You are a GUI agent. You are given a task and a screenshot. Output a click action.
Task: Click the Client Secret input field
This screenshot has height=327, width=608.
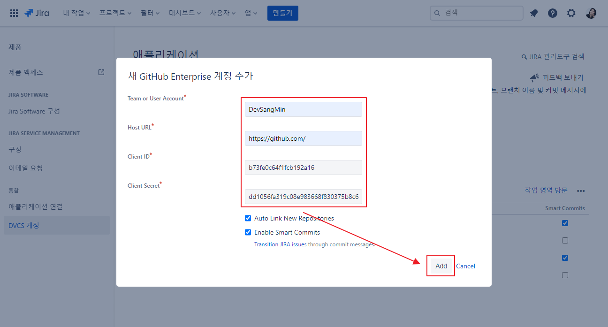(x=303, y=197)
